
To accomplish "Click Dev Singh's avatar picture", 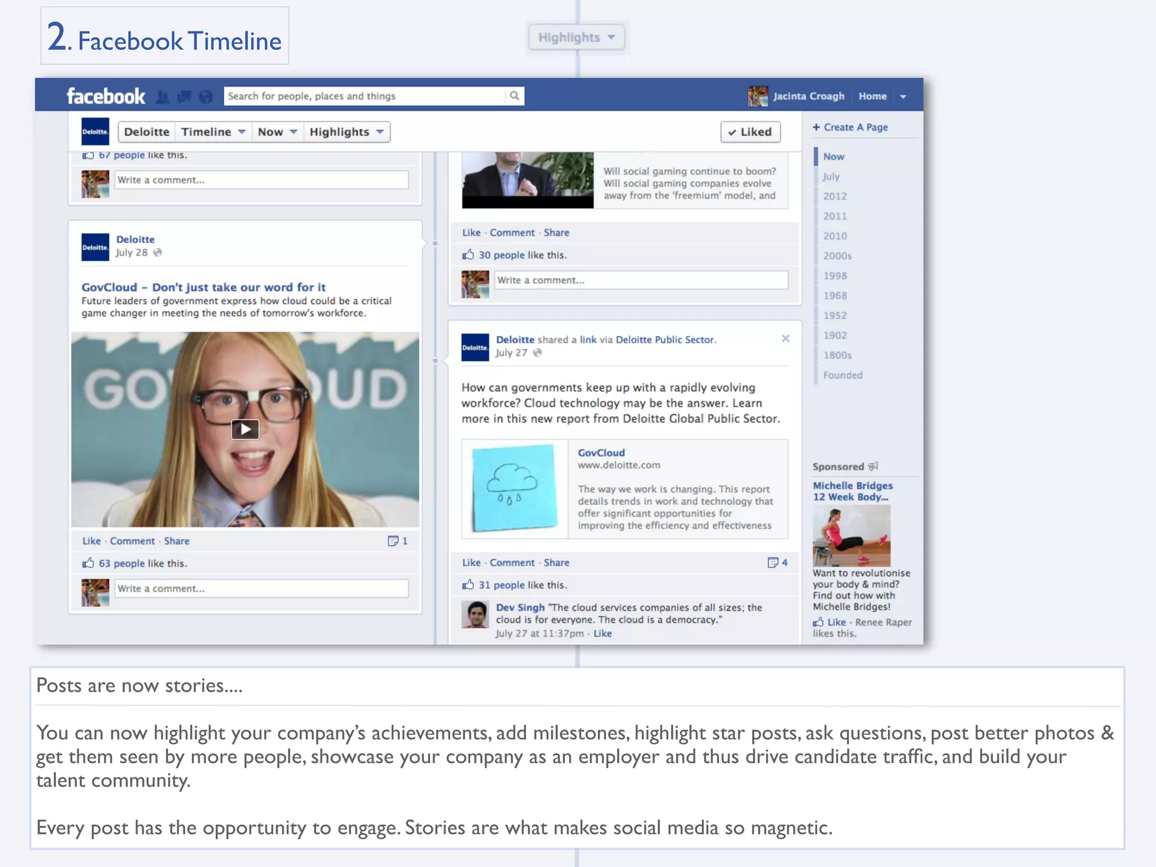I will point(475,615).
